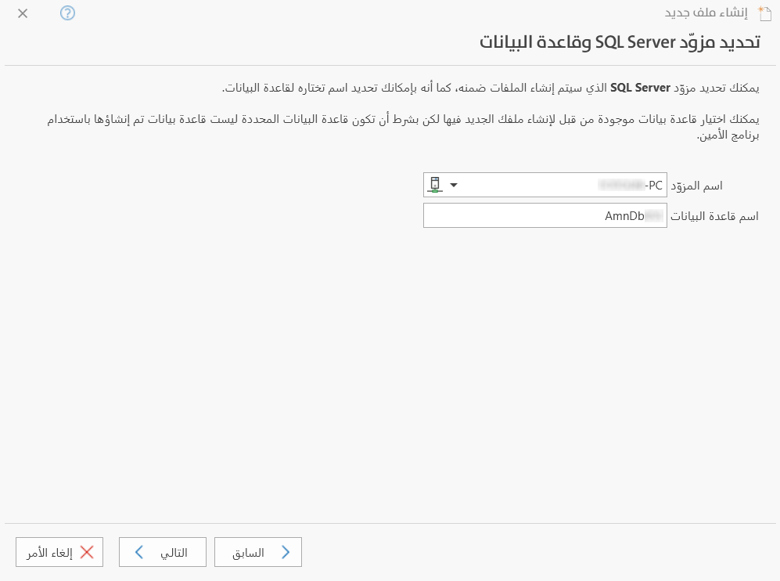
Task: Collapse the SQL Server provider dropdown
Action: click(454, 185)
